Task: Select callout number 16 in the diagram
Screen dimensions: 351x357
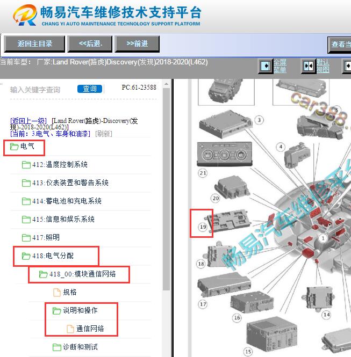Action: [237, 317]
